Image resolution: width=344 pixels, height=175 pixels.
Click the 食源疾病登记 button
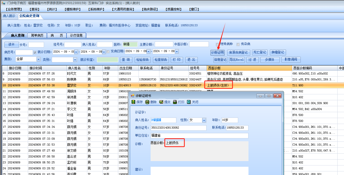coord(238,52)
